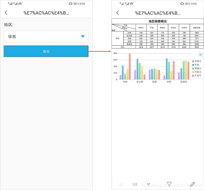Viewport: 204px width, 190px height.
Task: Tap the 1/2 page indicator
Action: [x=135, y=184]
